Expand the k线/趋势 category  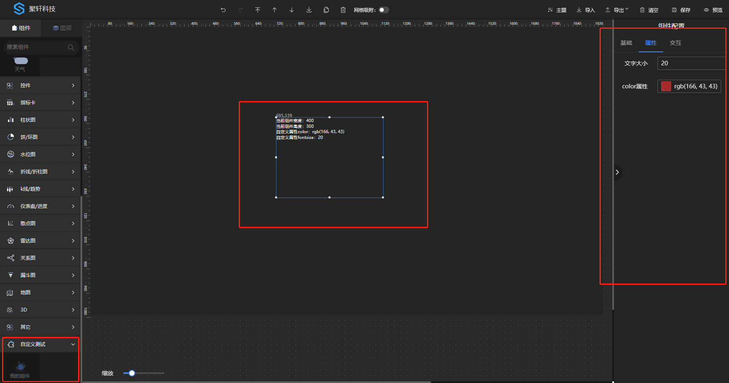[x=40, y=189]
